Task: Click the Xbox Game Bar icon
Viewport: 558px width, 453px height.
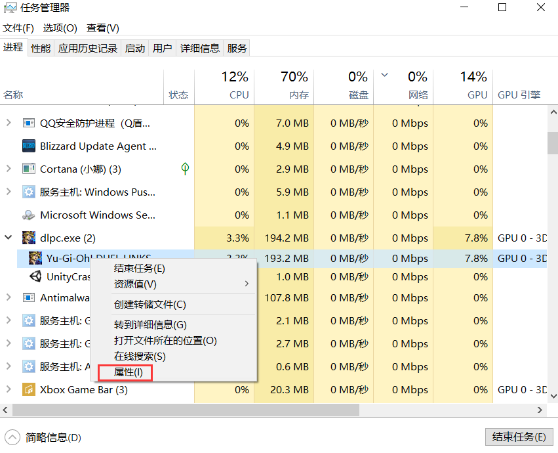Action: point(28,389)
